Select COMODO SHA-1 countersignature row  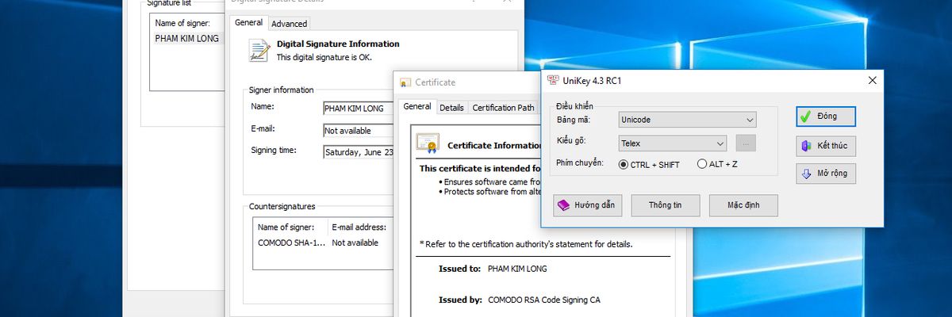click(x=321, y=243)
